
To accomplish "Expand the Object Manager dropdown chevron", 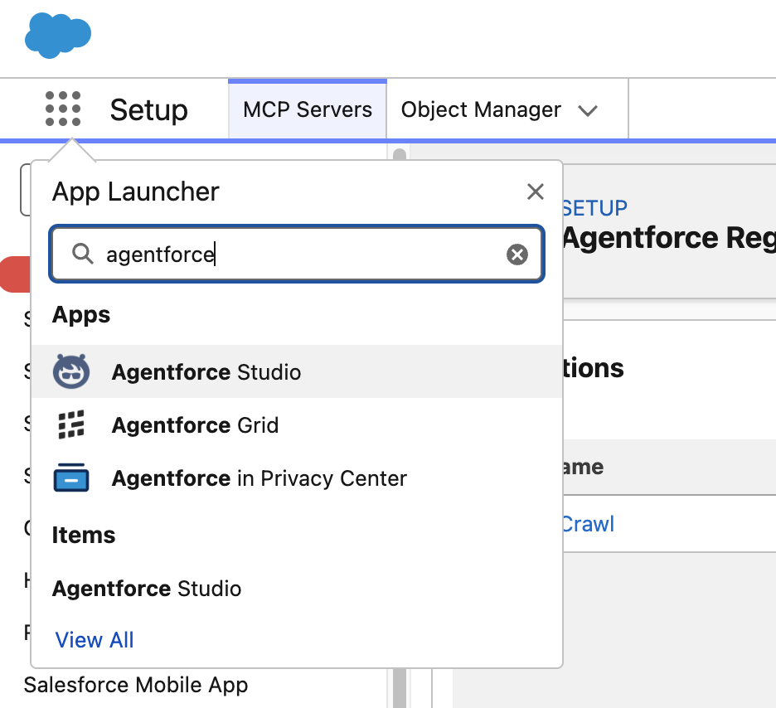I will [588, 110].
